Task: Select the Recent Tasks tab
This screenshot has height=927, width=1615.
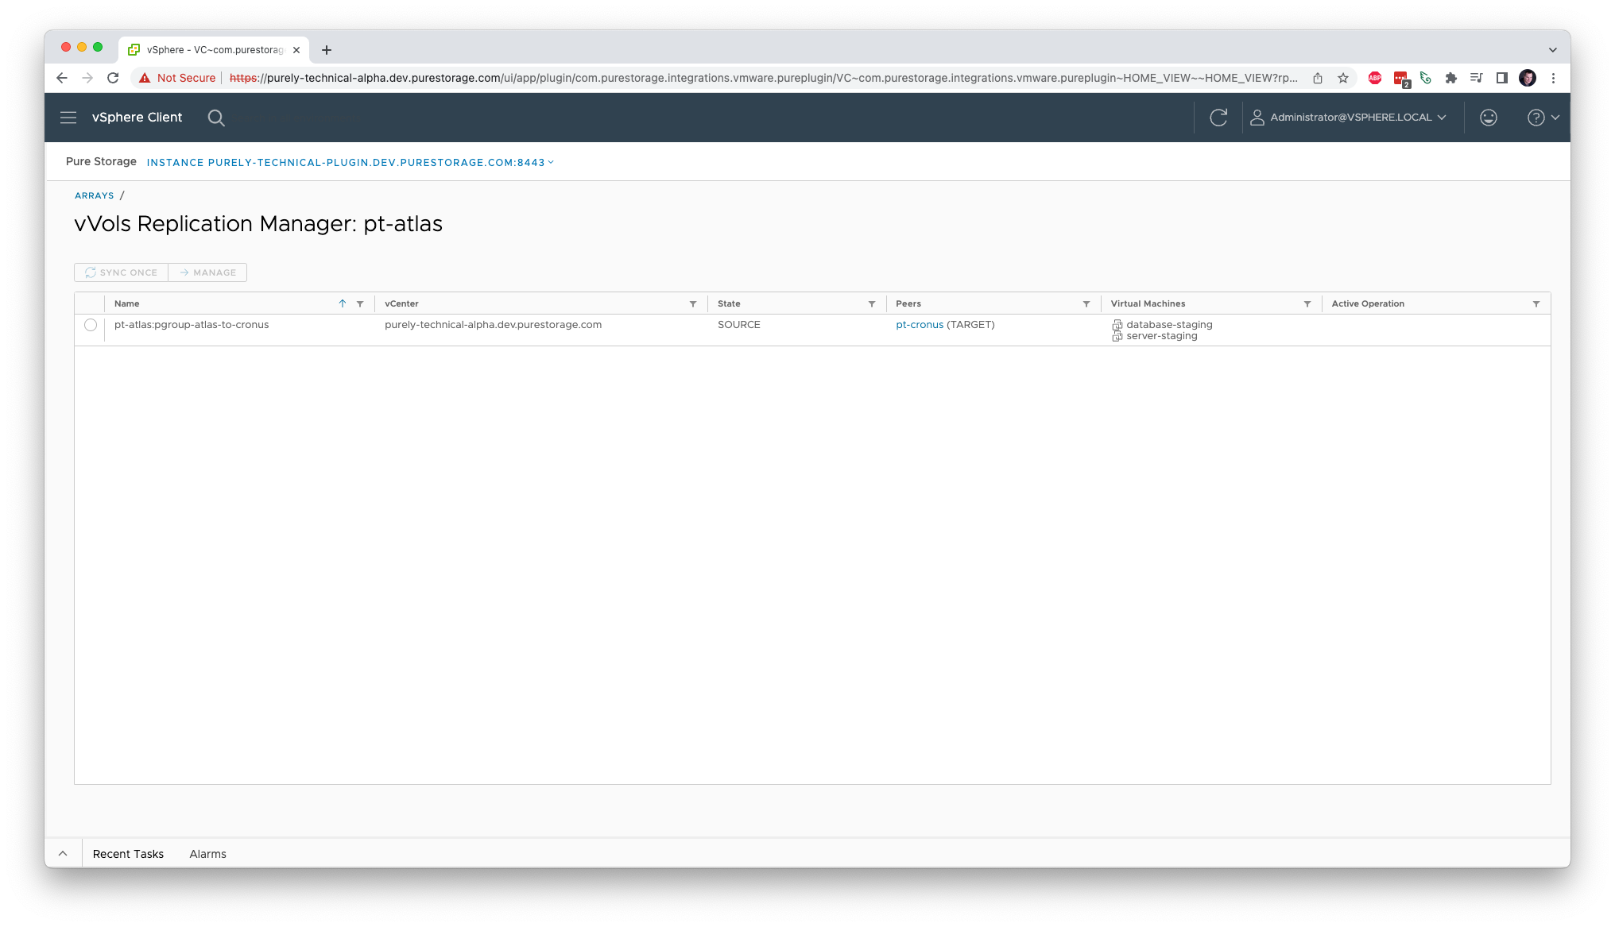Action: click(127, 854)
